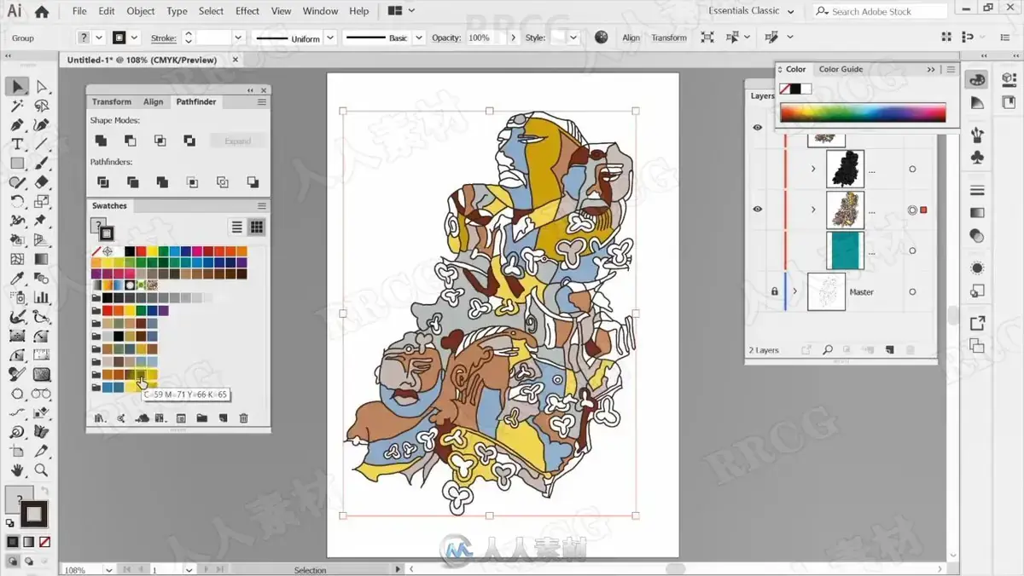
Task: Switch to the Color Guide tab
Action: coord(841,69)
